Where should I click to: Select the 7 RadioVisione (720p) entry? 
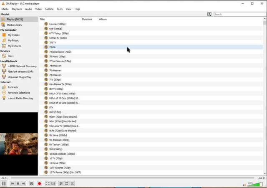click(x=151, y=52)
